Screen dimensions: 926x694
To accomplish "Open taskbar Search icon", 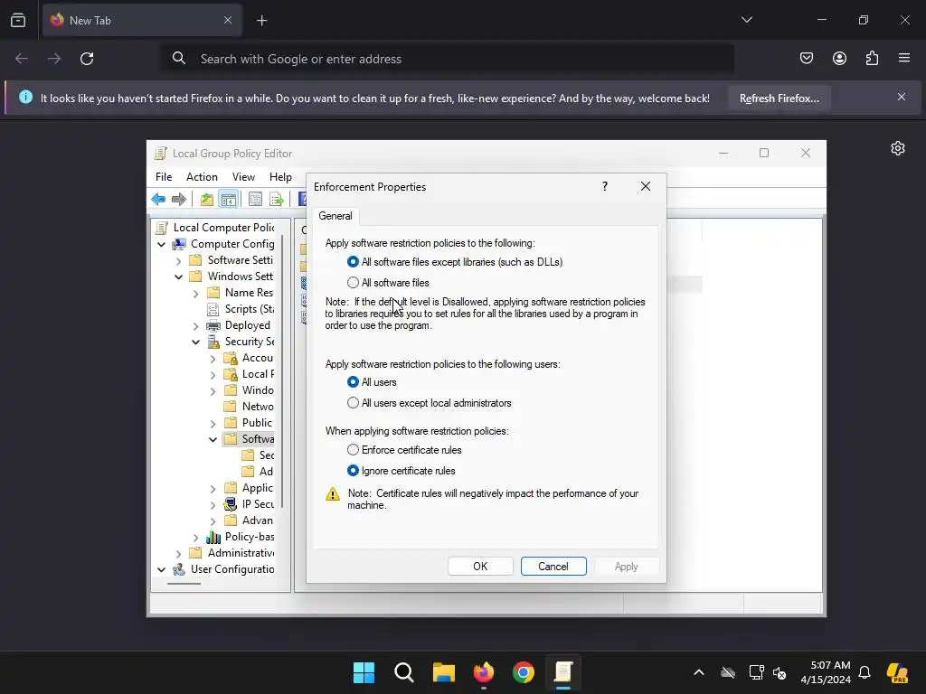I will (404, 672).
